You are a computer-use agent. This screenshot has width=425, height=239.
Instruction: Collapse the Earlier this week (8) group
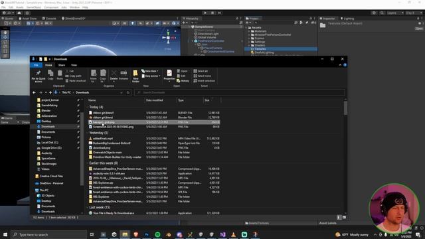(88, 163)
